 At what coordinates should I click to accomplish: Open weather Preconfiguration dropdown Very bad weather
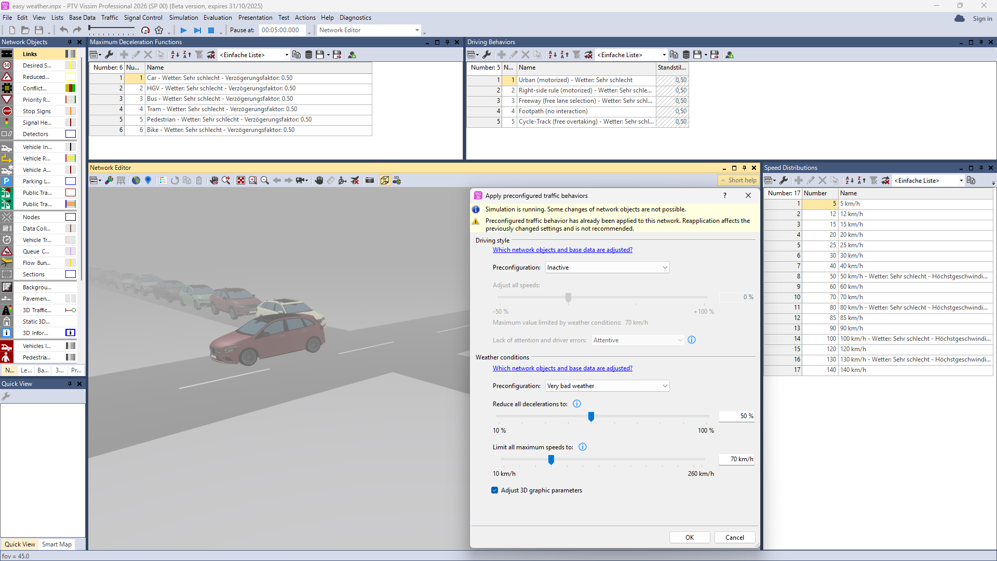click(607, 386)
